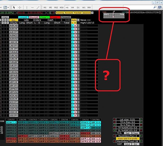Toggle the Sessions button
163x146 pixels.
(87, 13)
